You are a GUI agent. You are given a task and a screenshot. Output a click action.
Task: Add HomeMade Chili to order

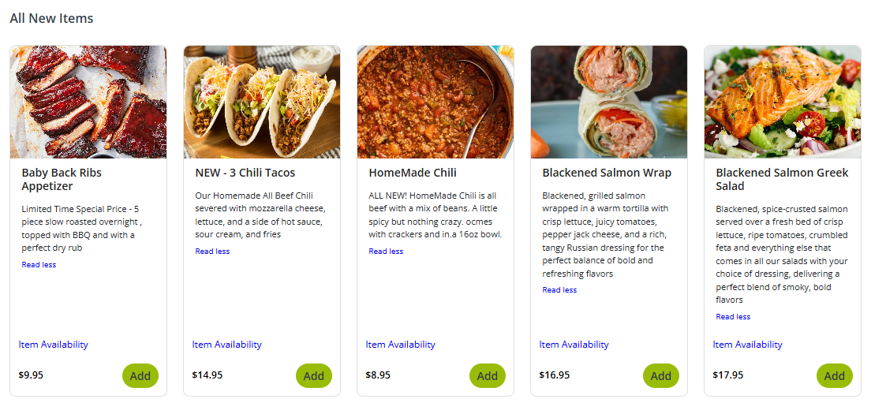tap(488, 376)
